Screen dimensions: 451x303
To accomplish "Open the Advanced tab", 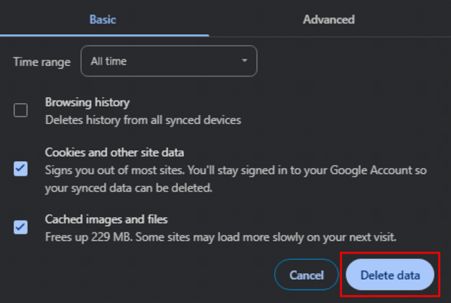I will click(329, 19).
